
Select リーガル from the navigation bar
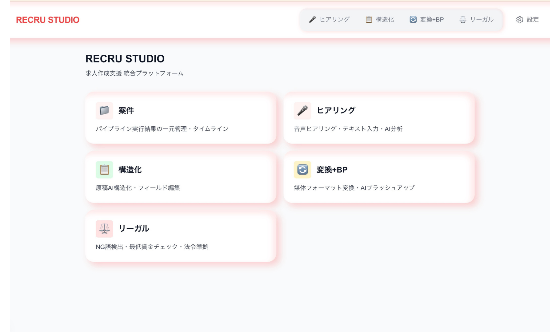(x=477, y=19)
